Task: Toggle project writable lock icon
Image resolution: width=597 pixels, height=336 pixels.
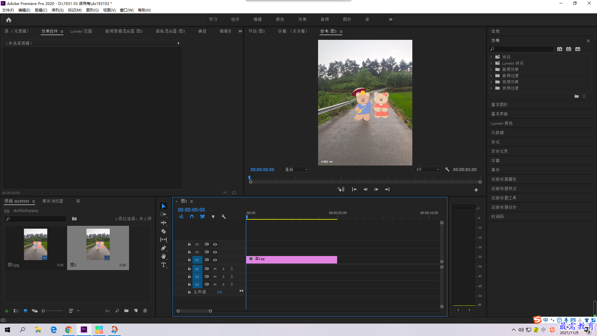Action: 7,310
